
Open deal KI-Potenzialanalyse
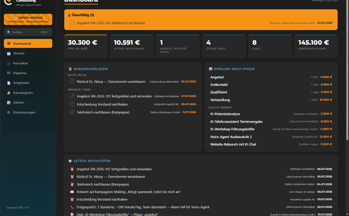tap(271, 114)
